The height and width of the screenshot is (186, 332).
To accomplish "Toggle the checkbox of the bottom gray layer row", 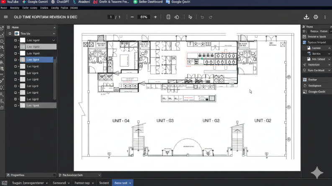I will (15, 106).
